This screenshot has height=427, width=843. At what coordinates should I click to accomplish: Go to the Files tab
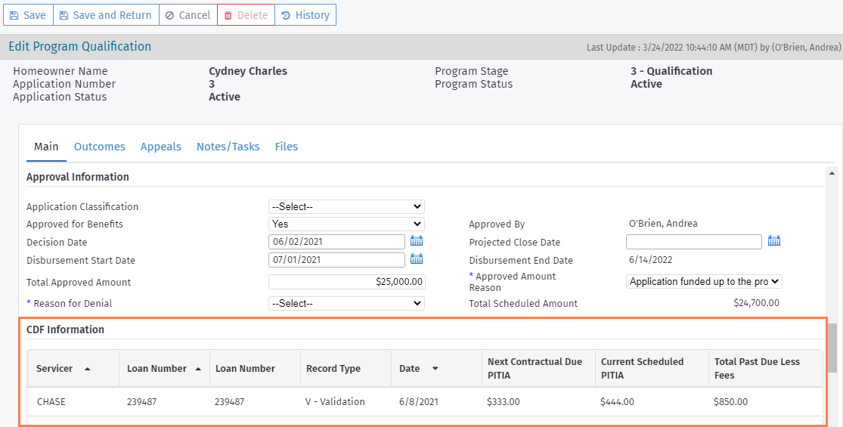point(286,147)
